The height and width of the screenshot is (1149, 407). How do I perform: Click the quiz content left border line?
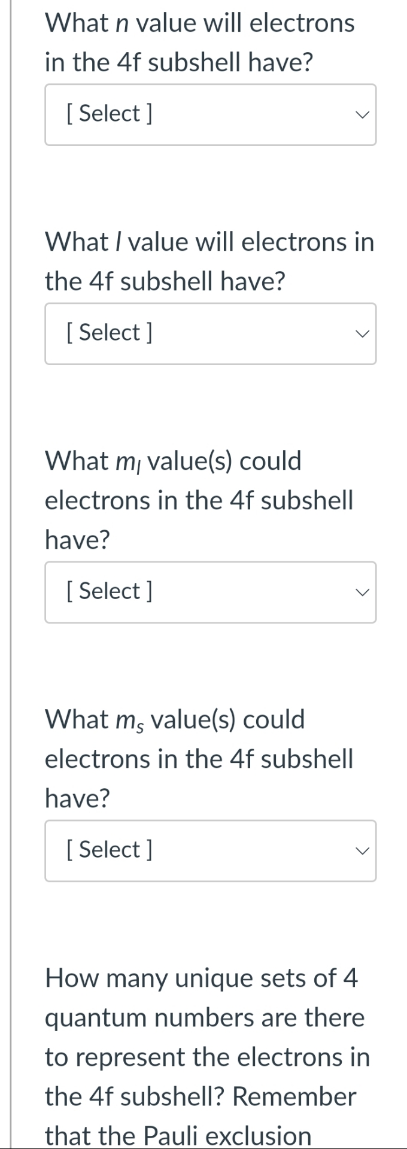pos(12,574)
